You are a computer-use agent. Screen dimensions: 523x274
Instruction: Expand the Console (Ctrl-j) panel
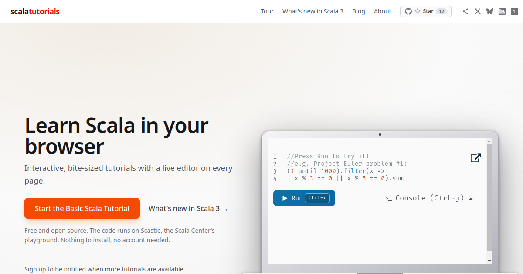pyautogui.click(x=429, y=198)
